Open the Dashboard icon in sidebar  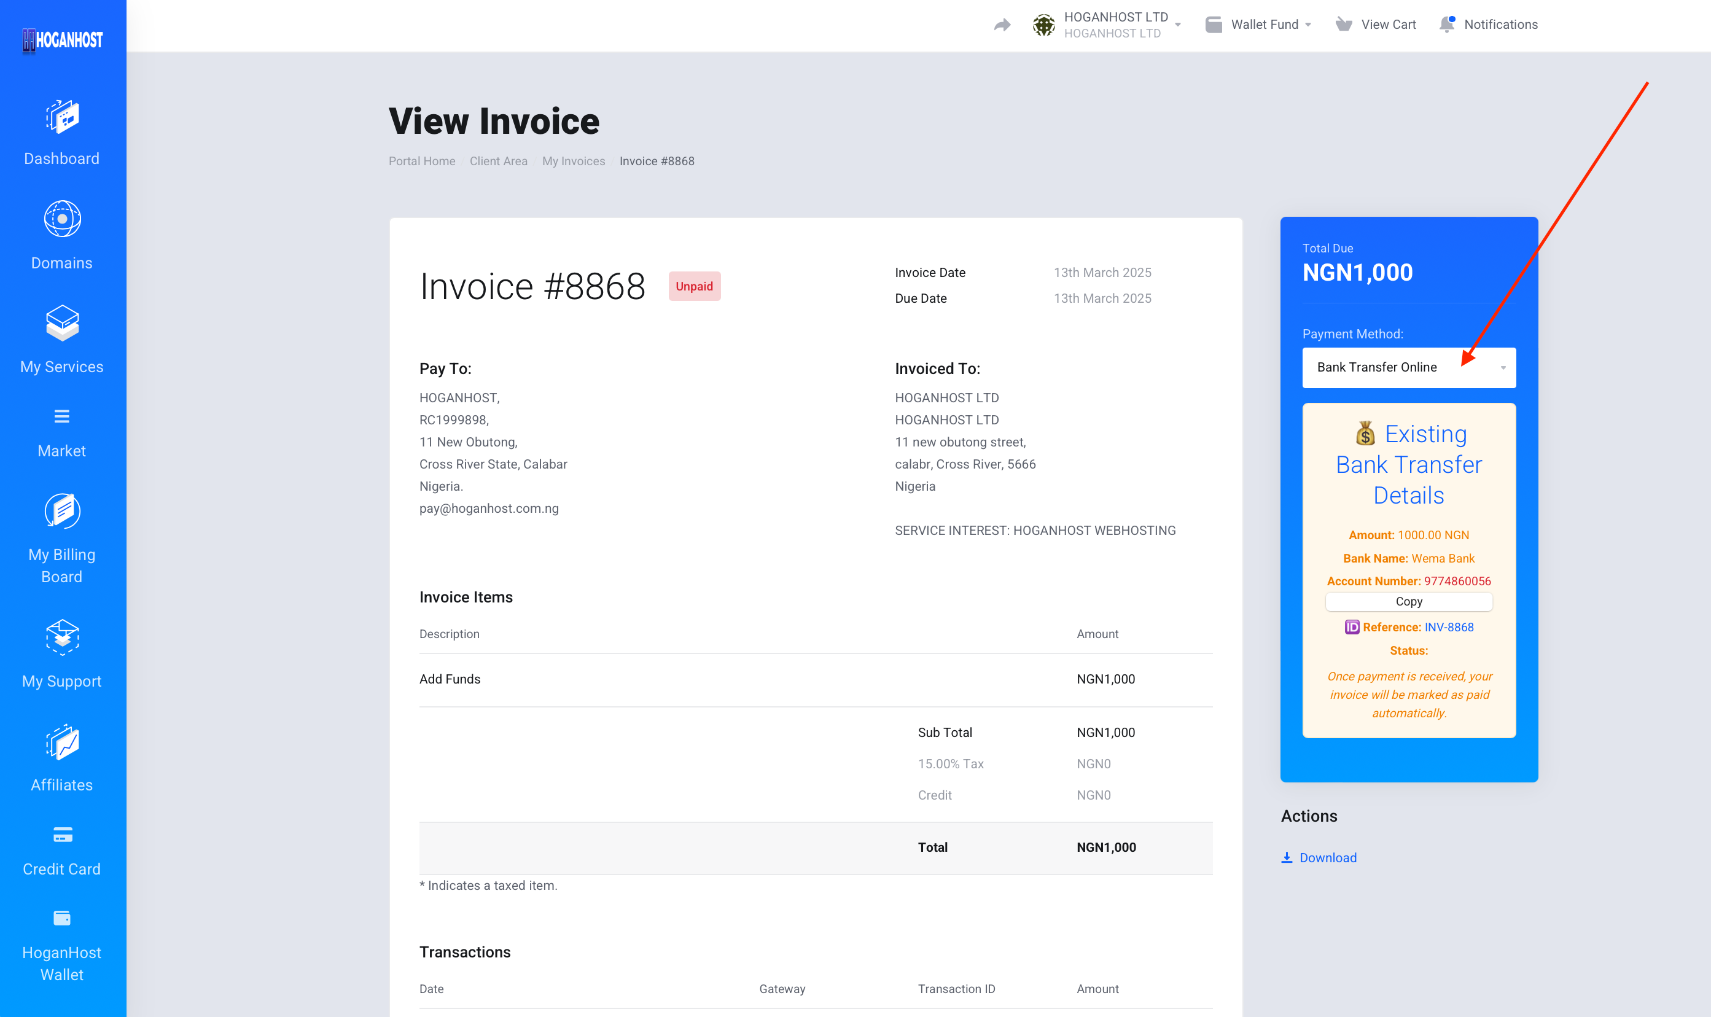click(63, 117)
